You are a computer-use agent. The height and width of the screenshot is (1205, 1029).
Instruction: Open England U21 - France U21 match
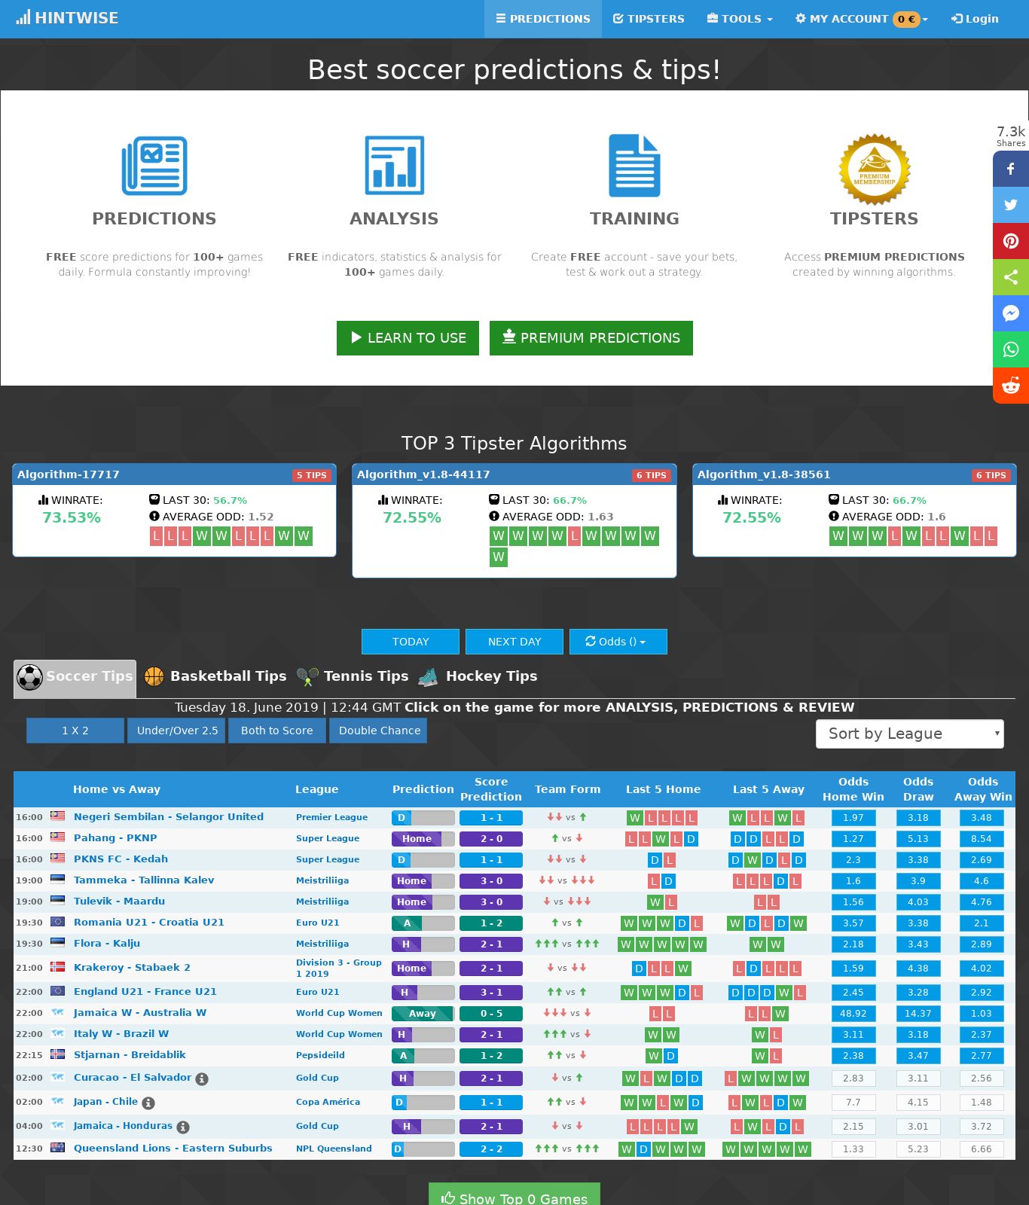[x=145, y=991]
